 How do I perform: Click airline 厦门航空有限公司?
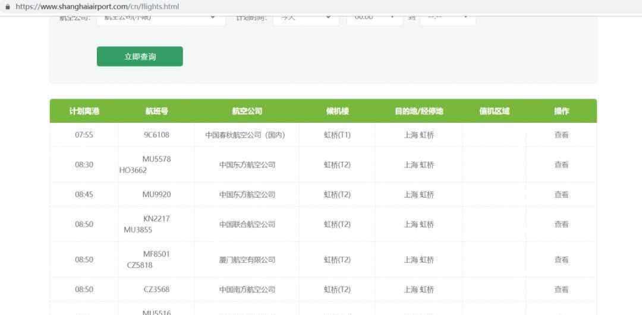pyautogui.click(x=247, y=259)
